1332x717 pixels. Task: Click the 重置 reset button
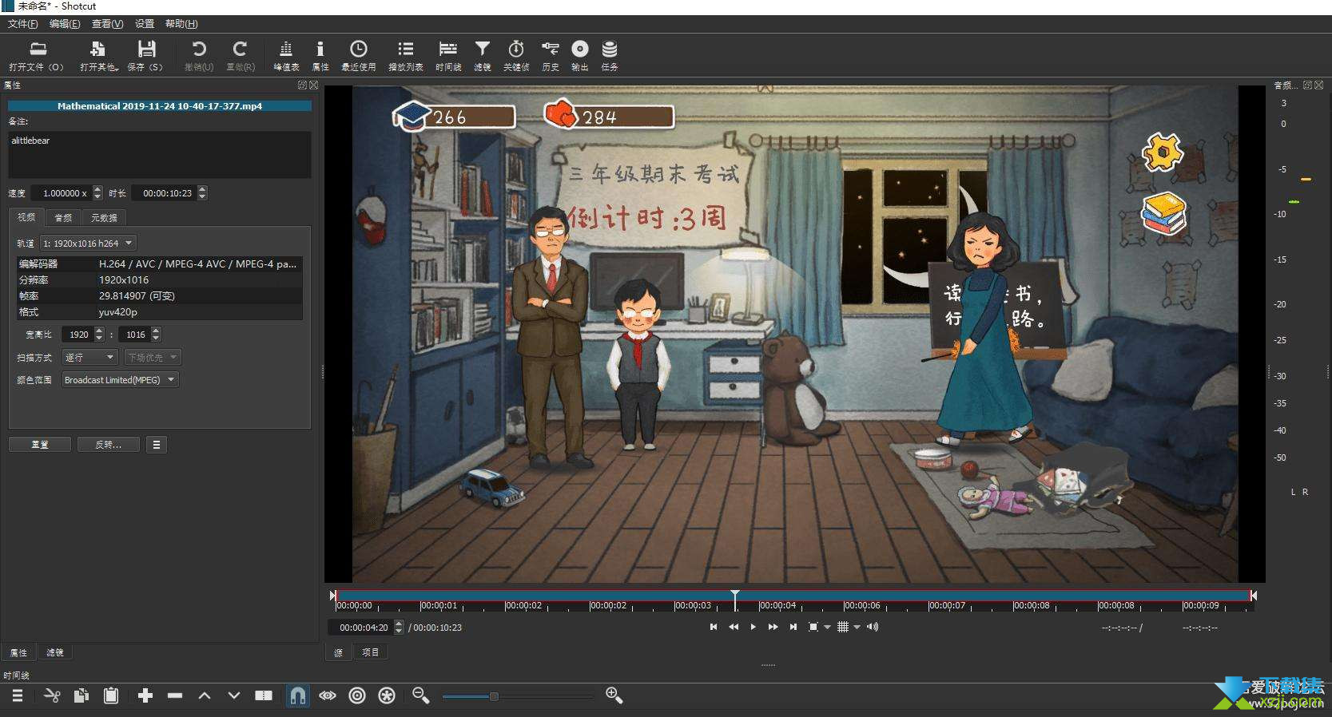40,444
